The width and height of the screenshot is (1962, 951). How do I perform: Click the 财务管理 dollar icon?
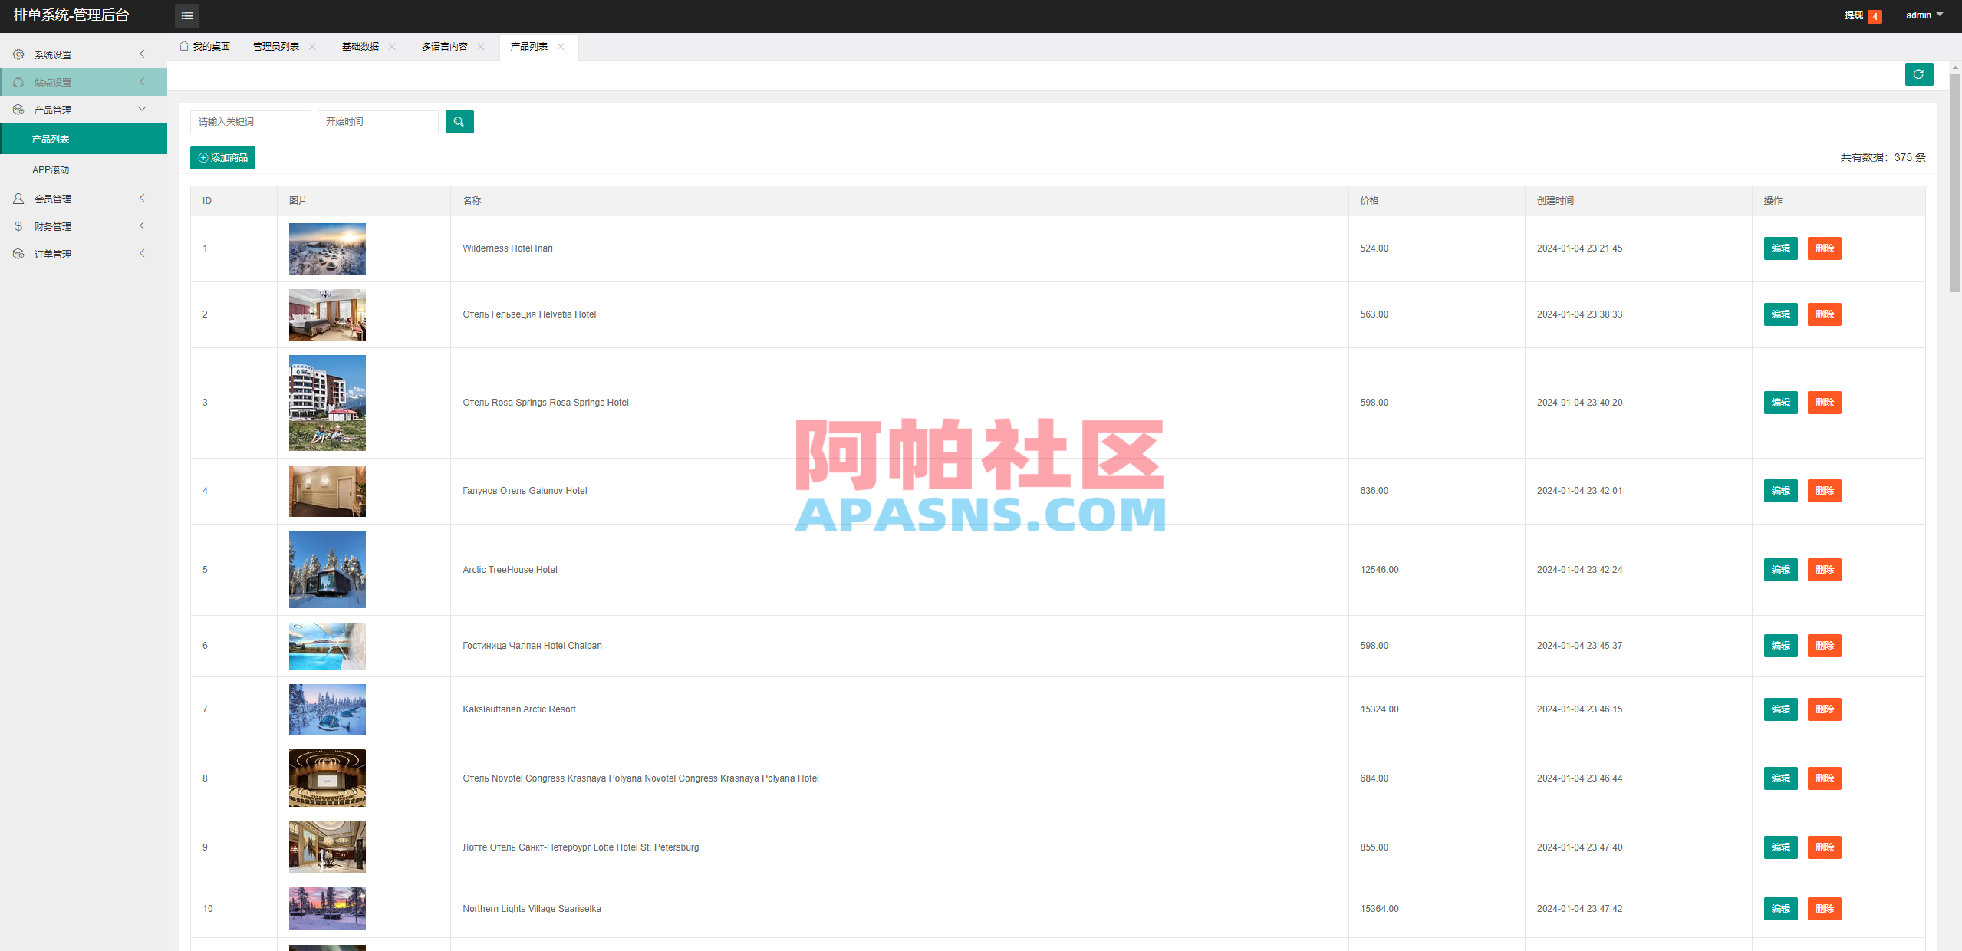18,225
